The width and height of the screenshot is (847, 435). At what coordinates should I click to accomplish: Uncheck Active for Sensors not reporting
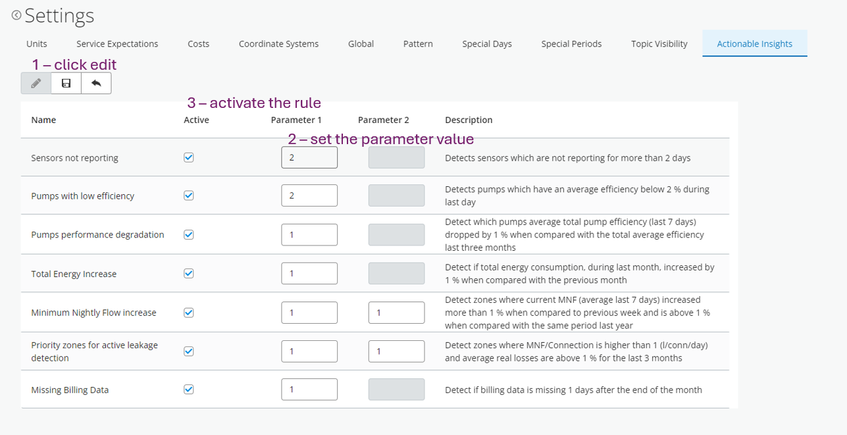pyautogui.click(x=189, y=158)
